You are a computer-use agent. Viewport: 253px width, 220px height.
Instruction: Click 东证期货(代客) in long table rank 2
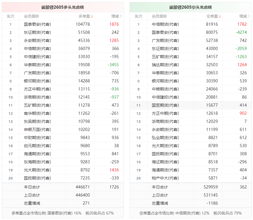tap(37, 32)
